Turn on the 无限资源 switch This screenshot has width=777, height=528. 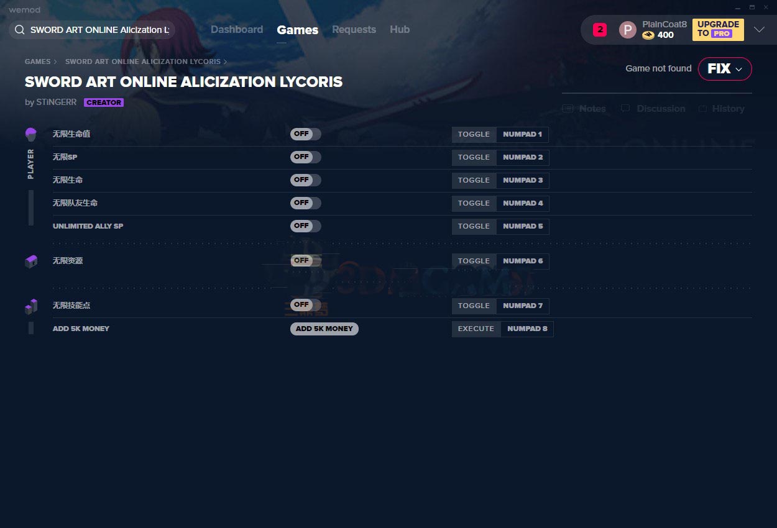(x=306, y=261)
